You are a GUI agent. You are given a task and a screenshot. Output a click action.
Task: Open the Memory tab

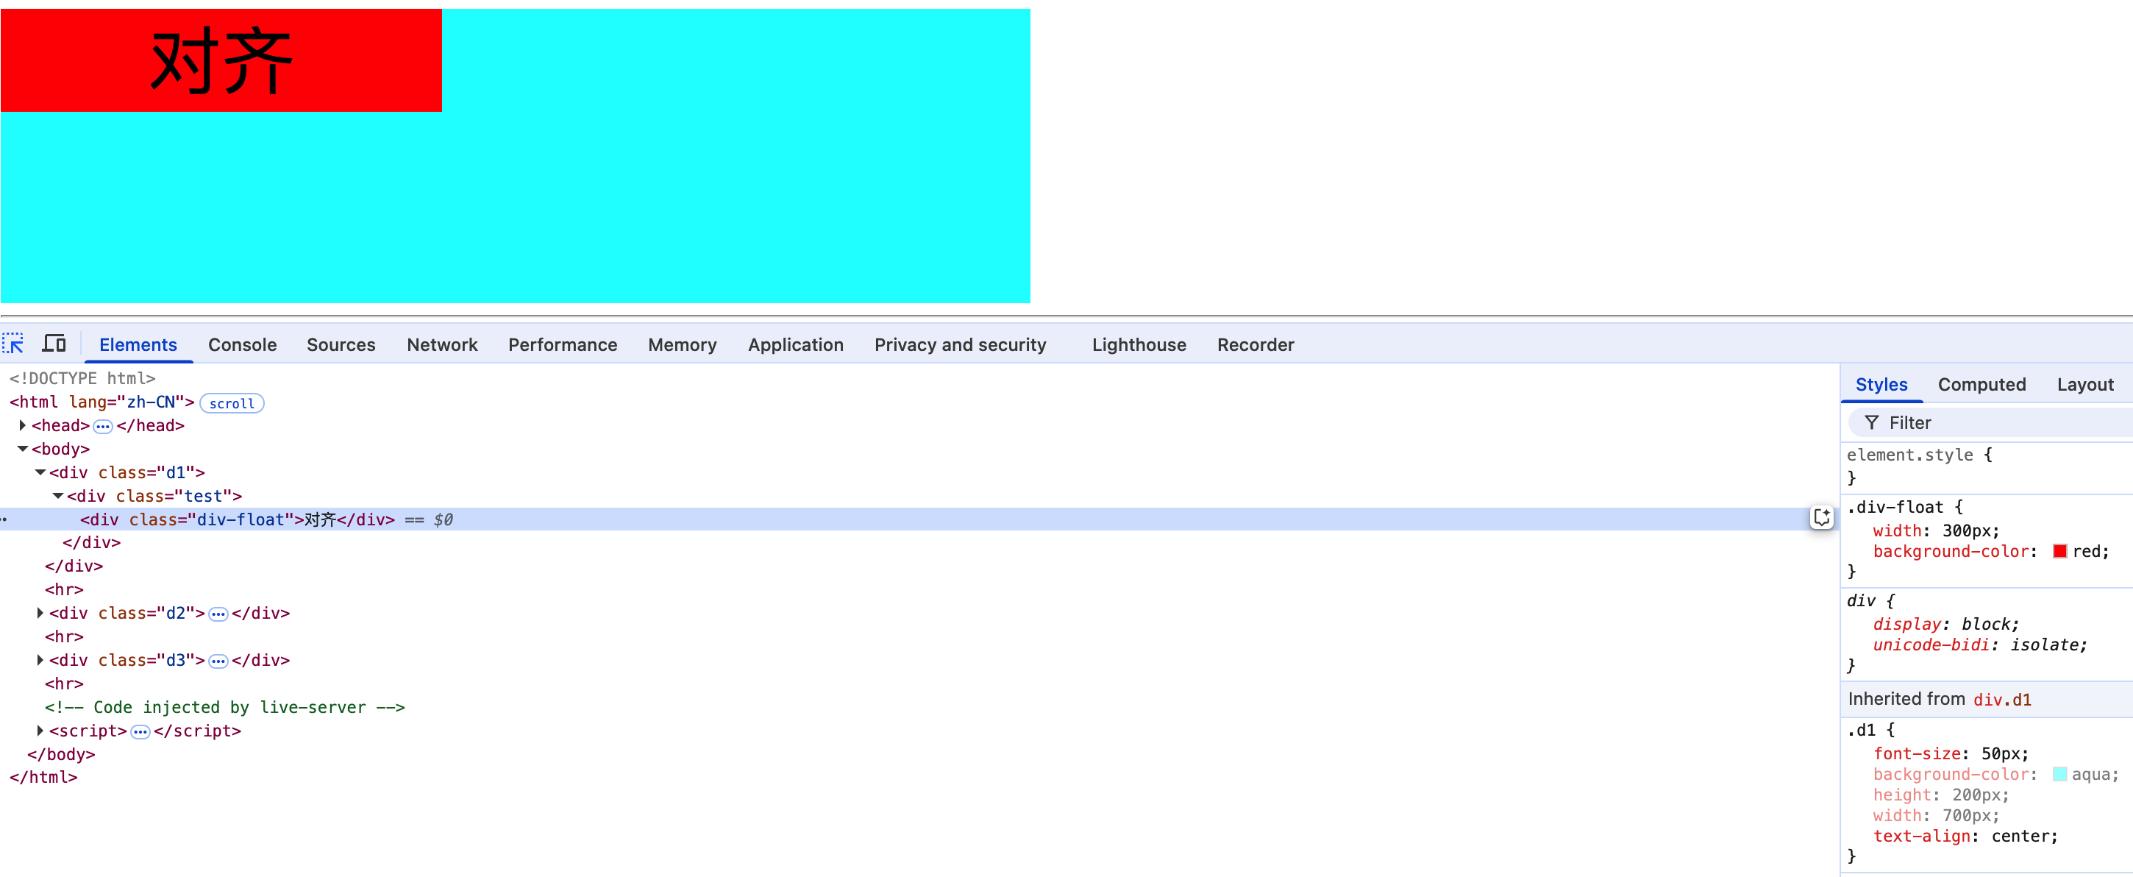pos(683,344)
